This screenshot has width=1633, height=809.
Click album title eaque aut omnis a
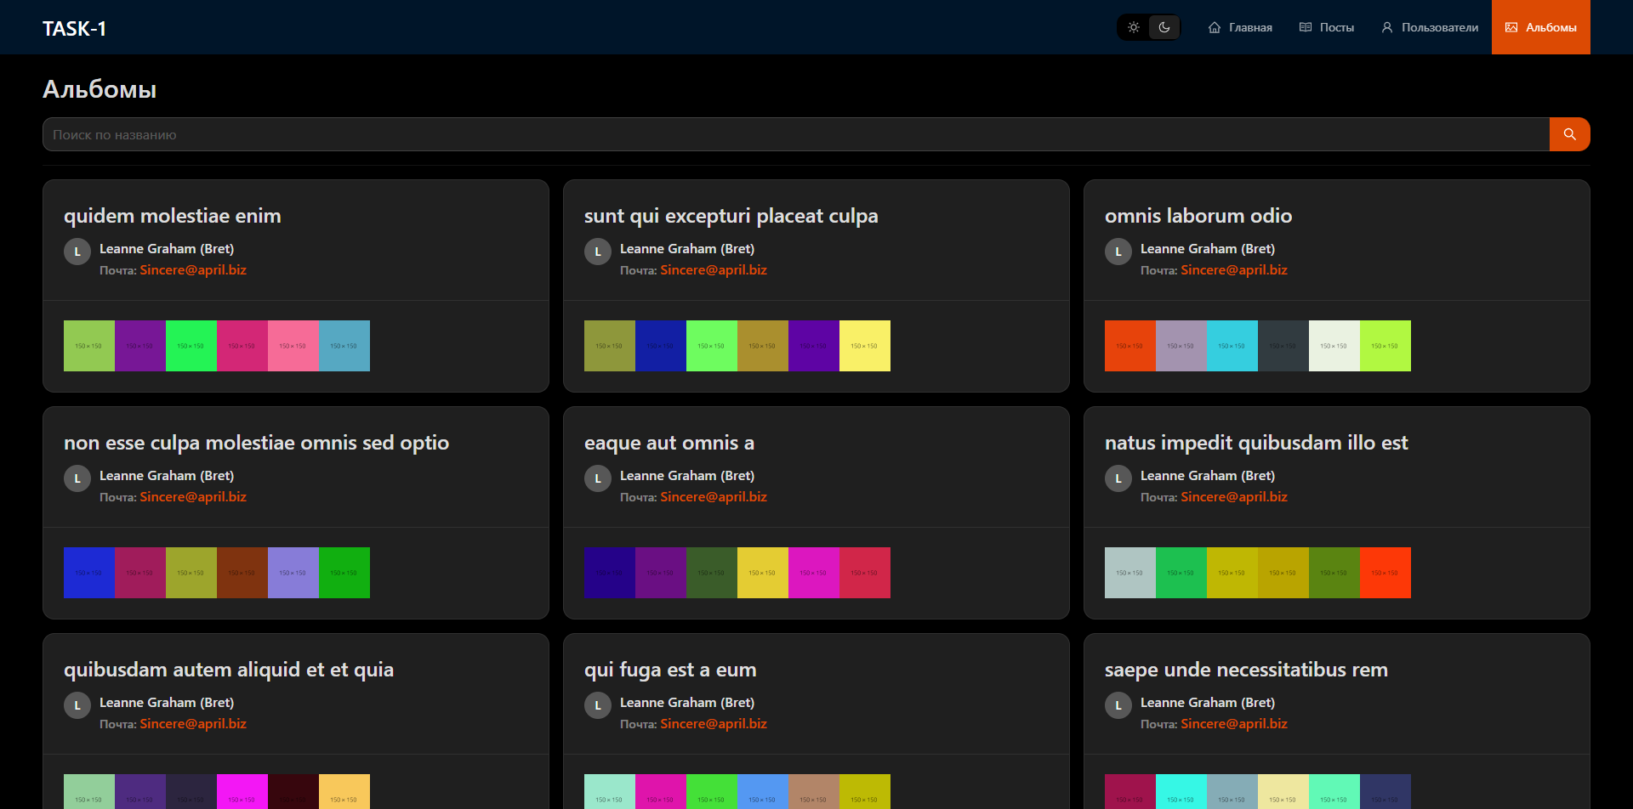click(x=669, y=443)
